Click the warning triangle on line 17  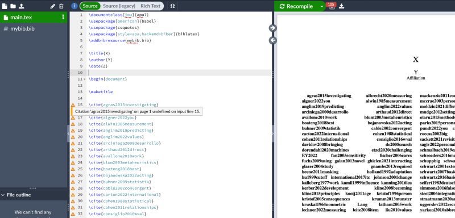pyautogui.click(x=73, y=118)
